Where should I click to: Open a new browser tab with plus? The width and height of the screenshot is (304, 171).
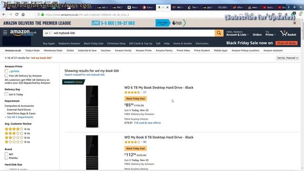pyautogui.click(x=294, y=8)
